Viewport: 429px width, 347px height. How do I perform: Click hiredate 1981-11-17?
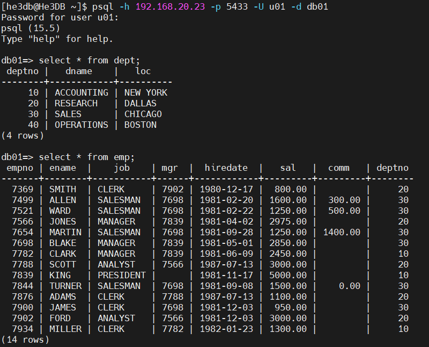click(x=226, y=275)
